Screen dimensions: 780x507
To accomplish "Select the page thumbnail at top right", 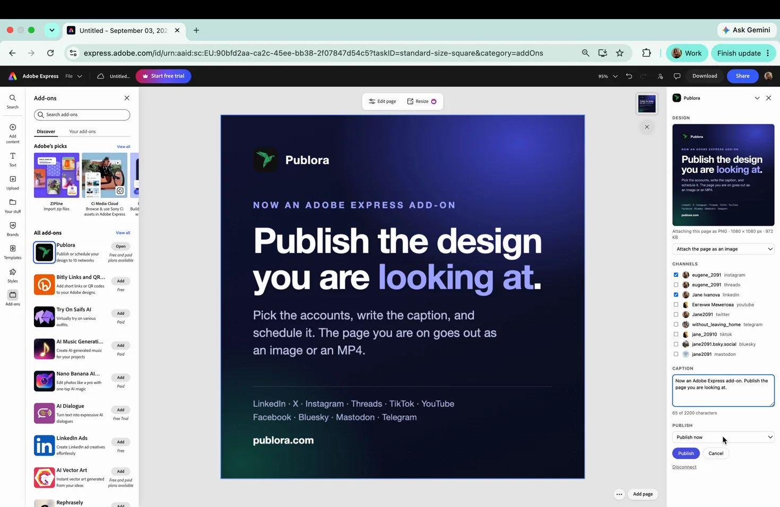I will pyautogui.click(x=647, y=103).
